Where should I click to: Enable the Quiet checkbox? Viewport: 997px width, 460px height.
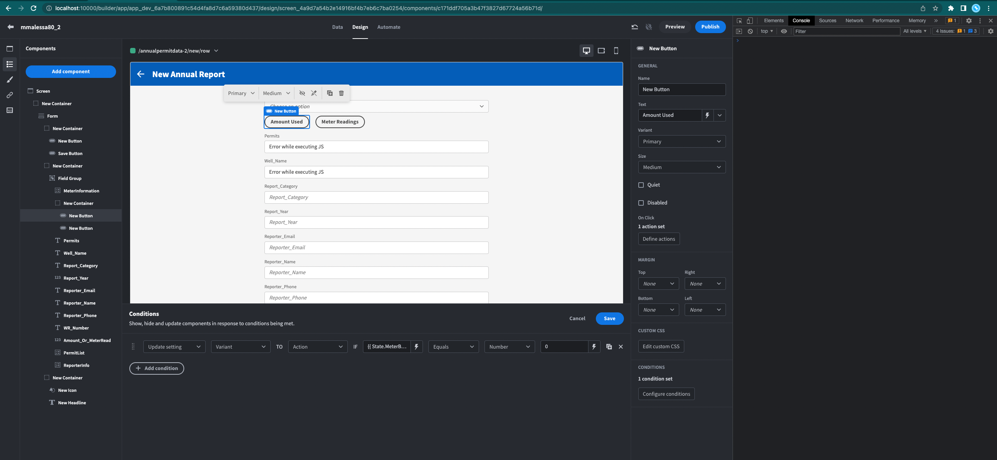point(641,185)
